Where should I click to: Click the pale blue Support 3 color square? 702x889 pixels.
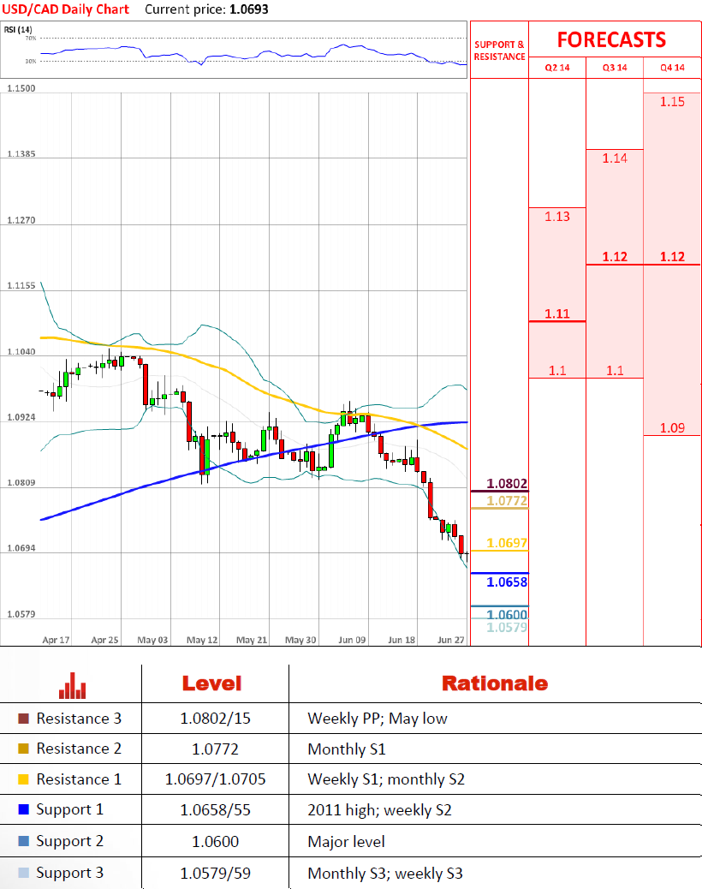point(23,874)
